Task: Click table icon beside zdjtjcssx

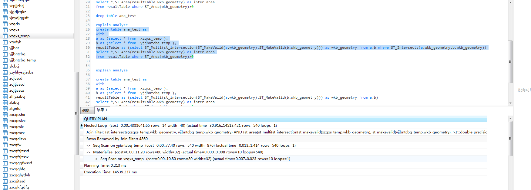Action: click(x=5, y=90)
